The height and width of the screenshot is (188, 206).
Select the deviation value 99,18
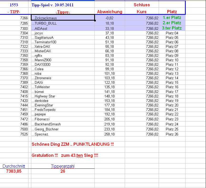[x=109, y=69]
